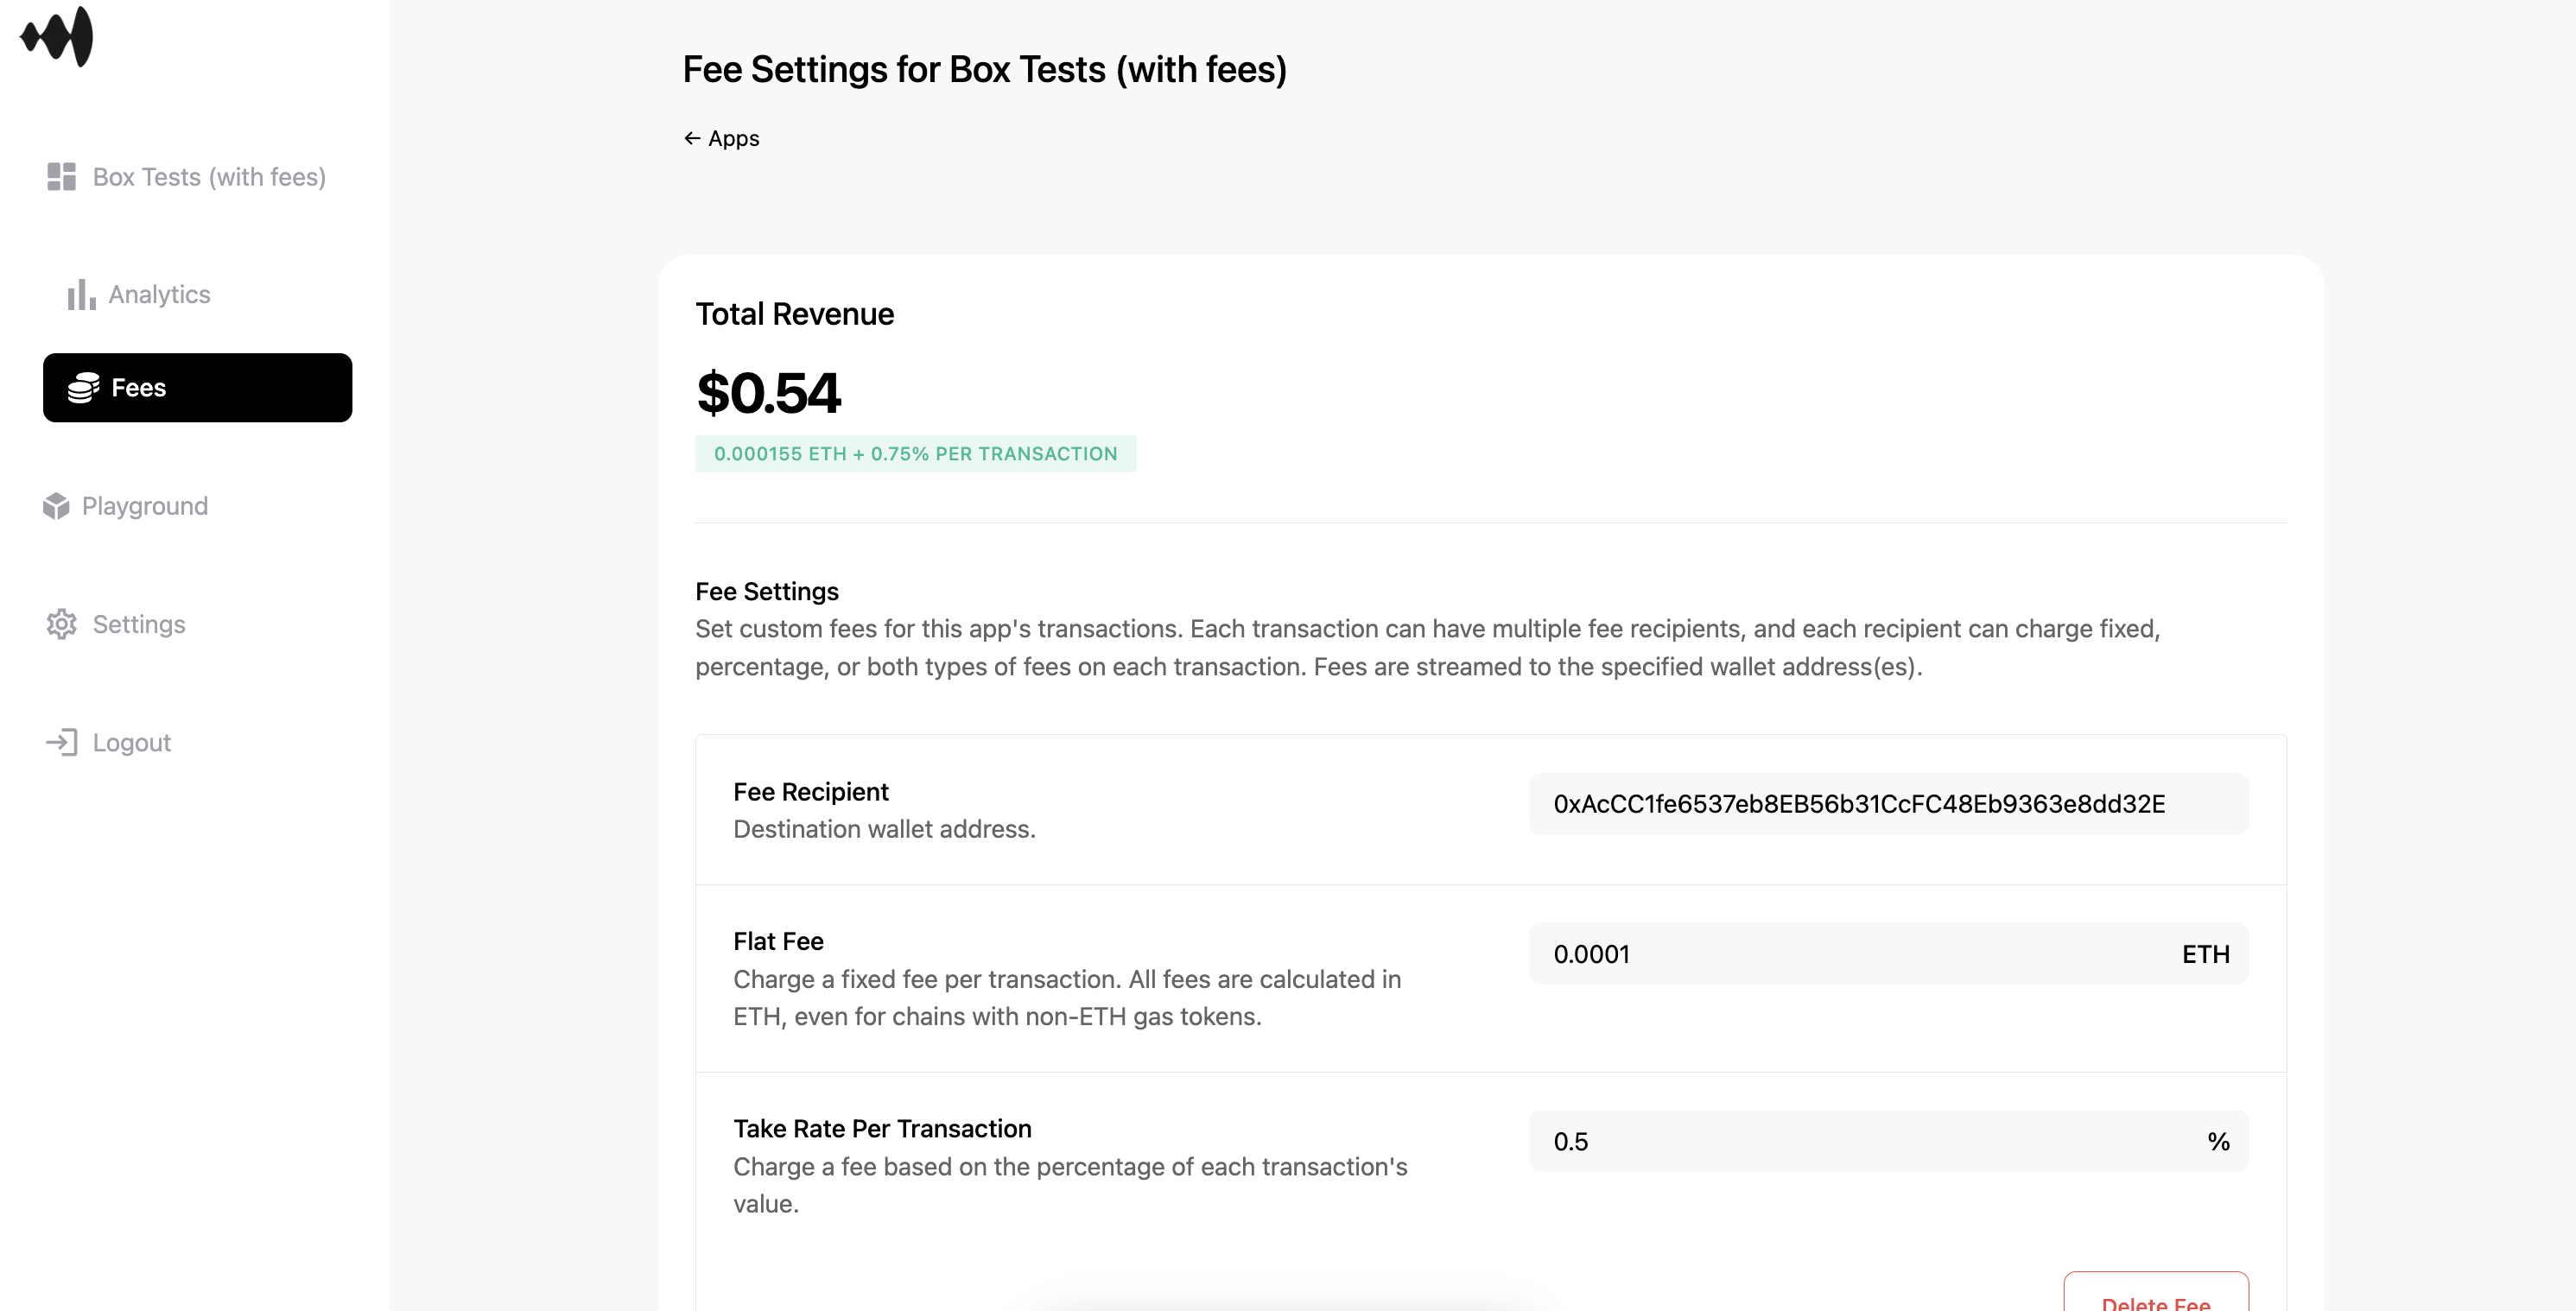2576x1311 pixels.
Task: Click the 0.000155 ETH + 0.75% badge toggle
Action: coord(916,453)
